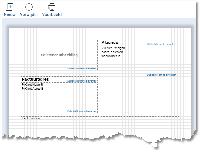Select the %Klant.Naam% placeholder field

pos(32,85)
